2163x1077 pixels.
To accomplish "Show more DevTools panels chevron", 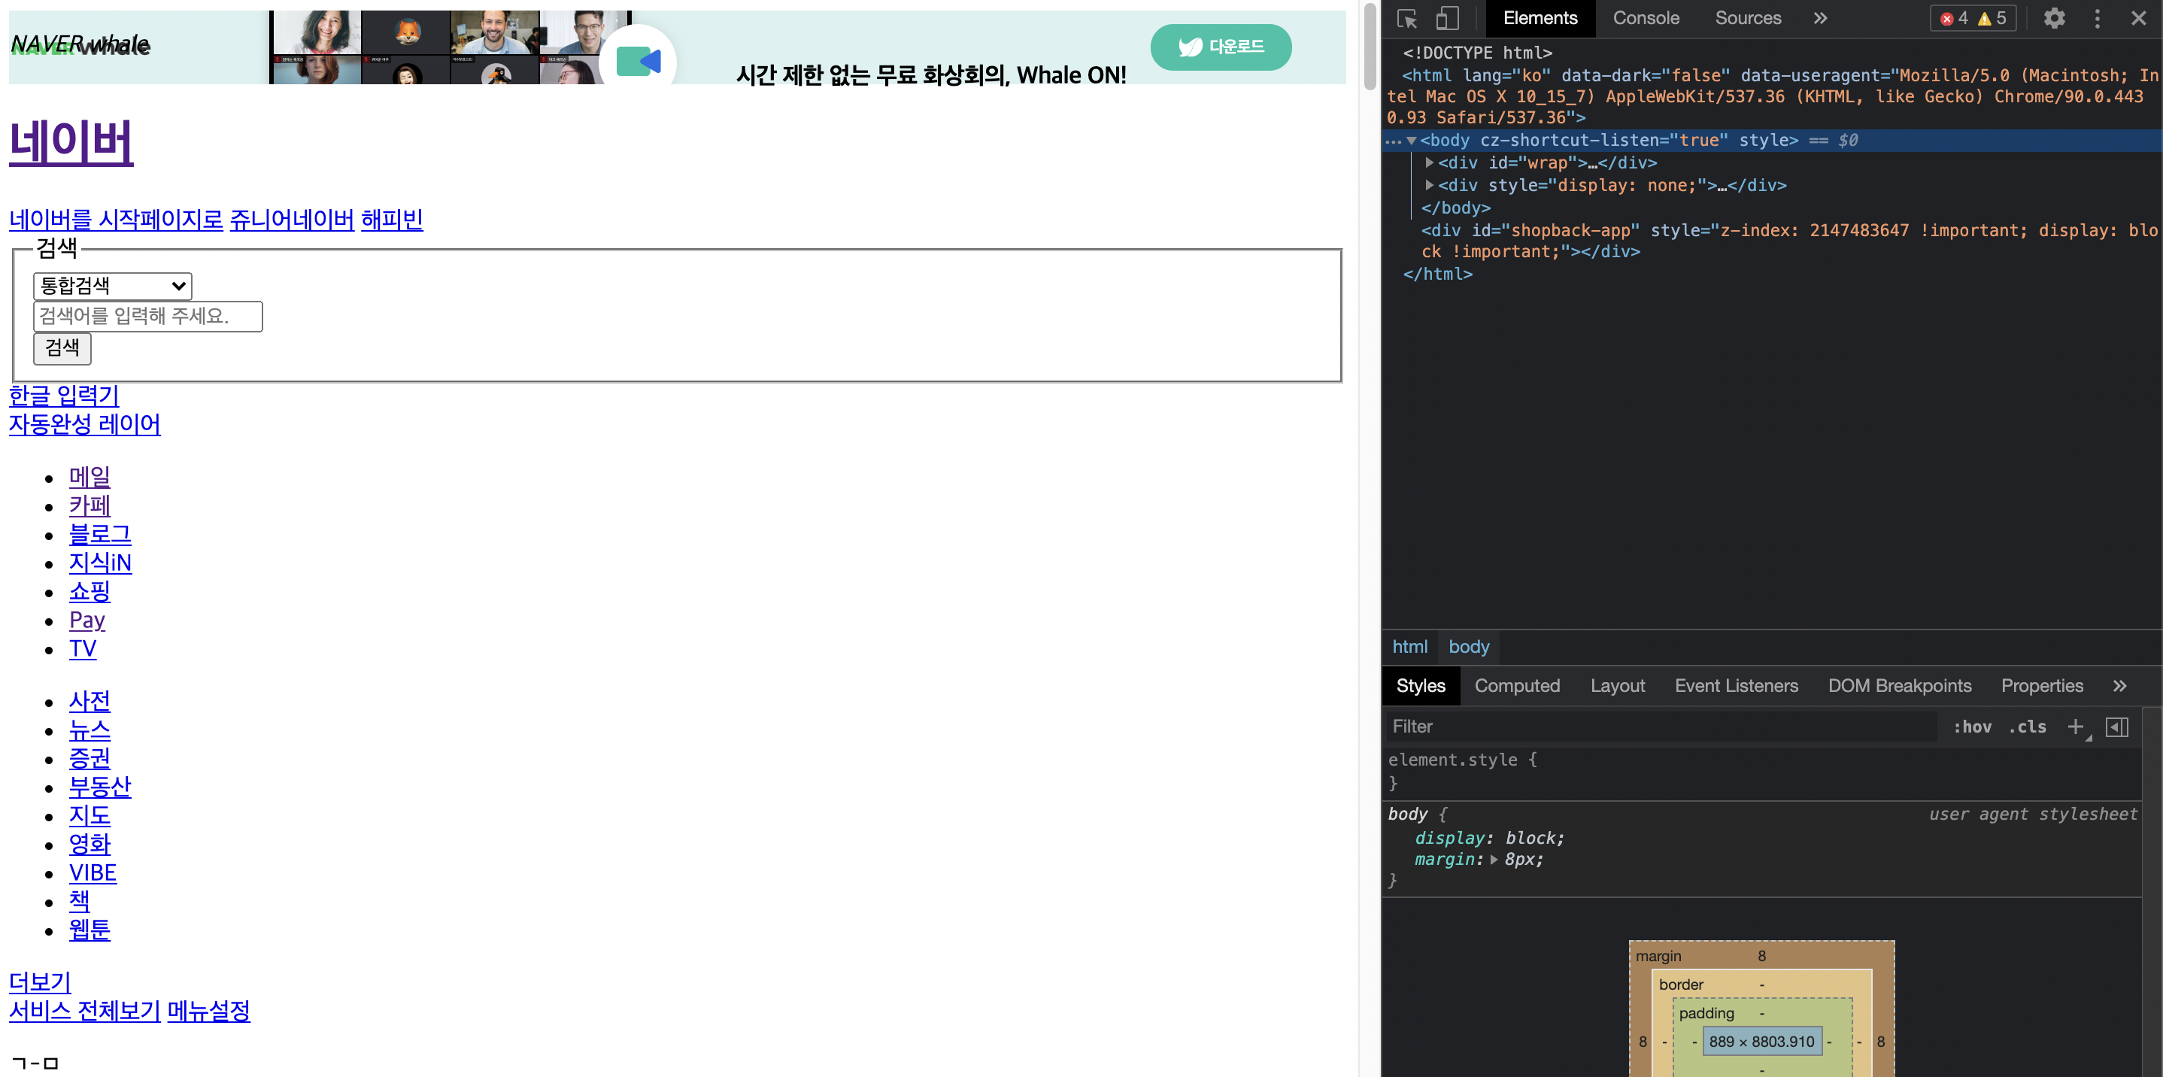I will [1819, 19].
